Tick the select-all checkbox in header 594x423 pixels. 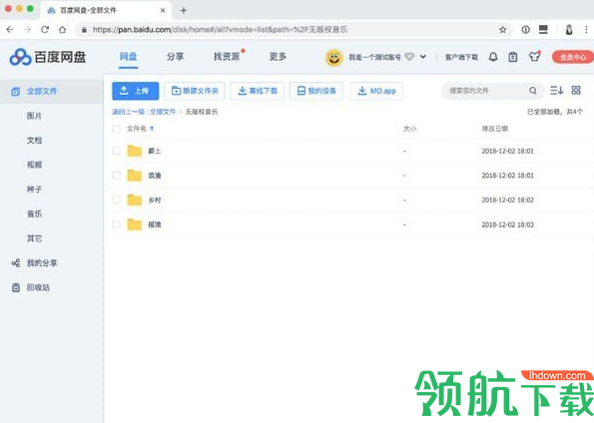click(116, 129)
